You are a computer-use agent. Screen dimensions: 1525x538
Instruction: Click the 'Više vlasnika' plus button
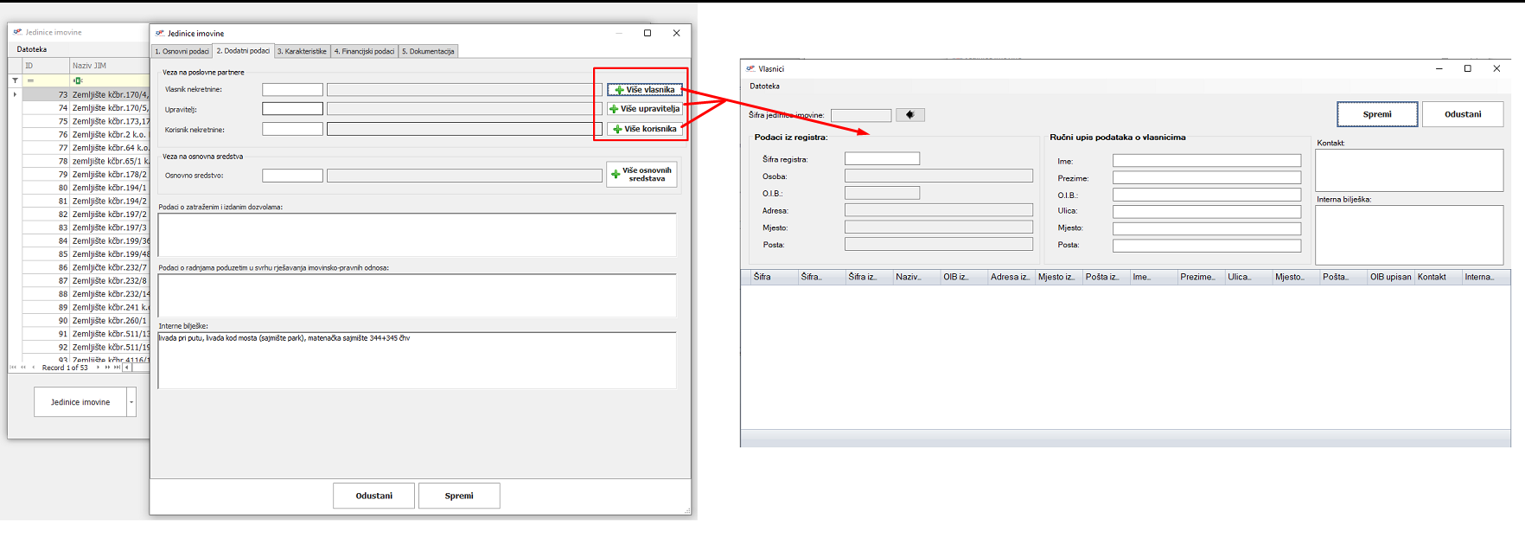click(644, 90)
